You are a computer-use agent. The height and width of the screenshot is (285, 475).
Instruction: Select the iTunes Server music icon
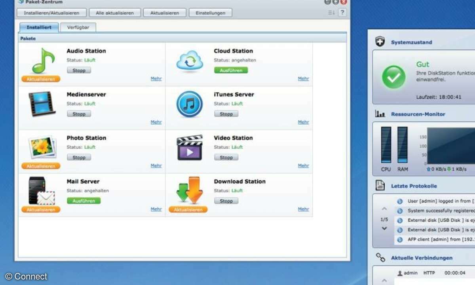(x=190, y=104)
